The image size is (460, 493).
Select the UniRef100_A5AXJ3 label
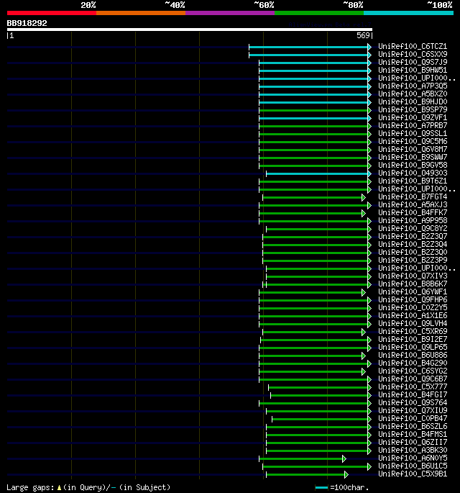click(x=413, y=204)
